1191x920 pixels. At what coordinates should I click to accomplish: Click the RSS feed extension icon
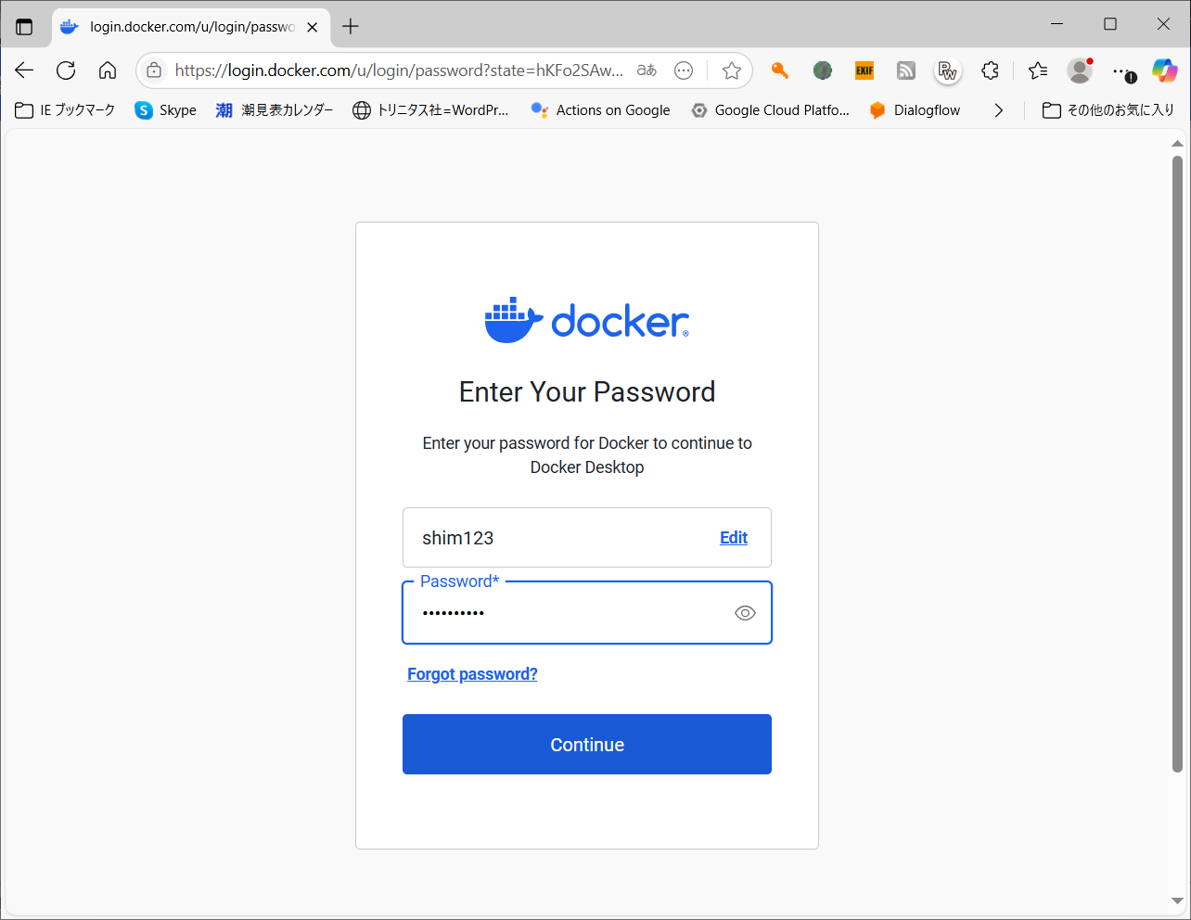(905, 70)
